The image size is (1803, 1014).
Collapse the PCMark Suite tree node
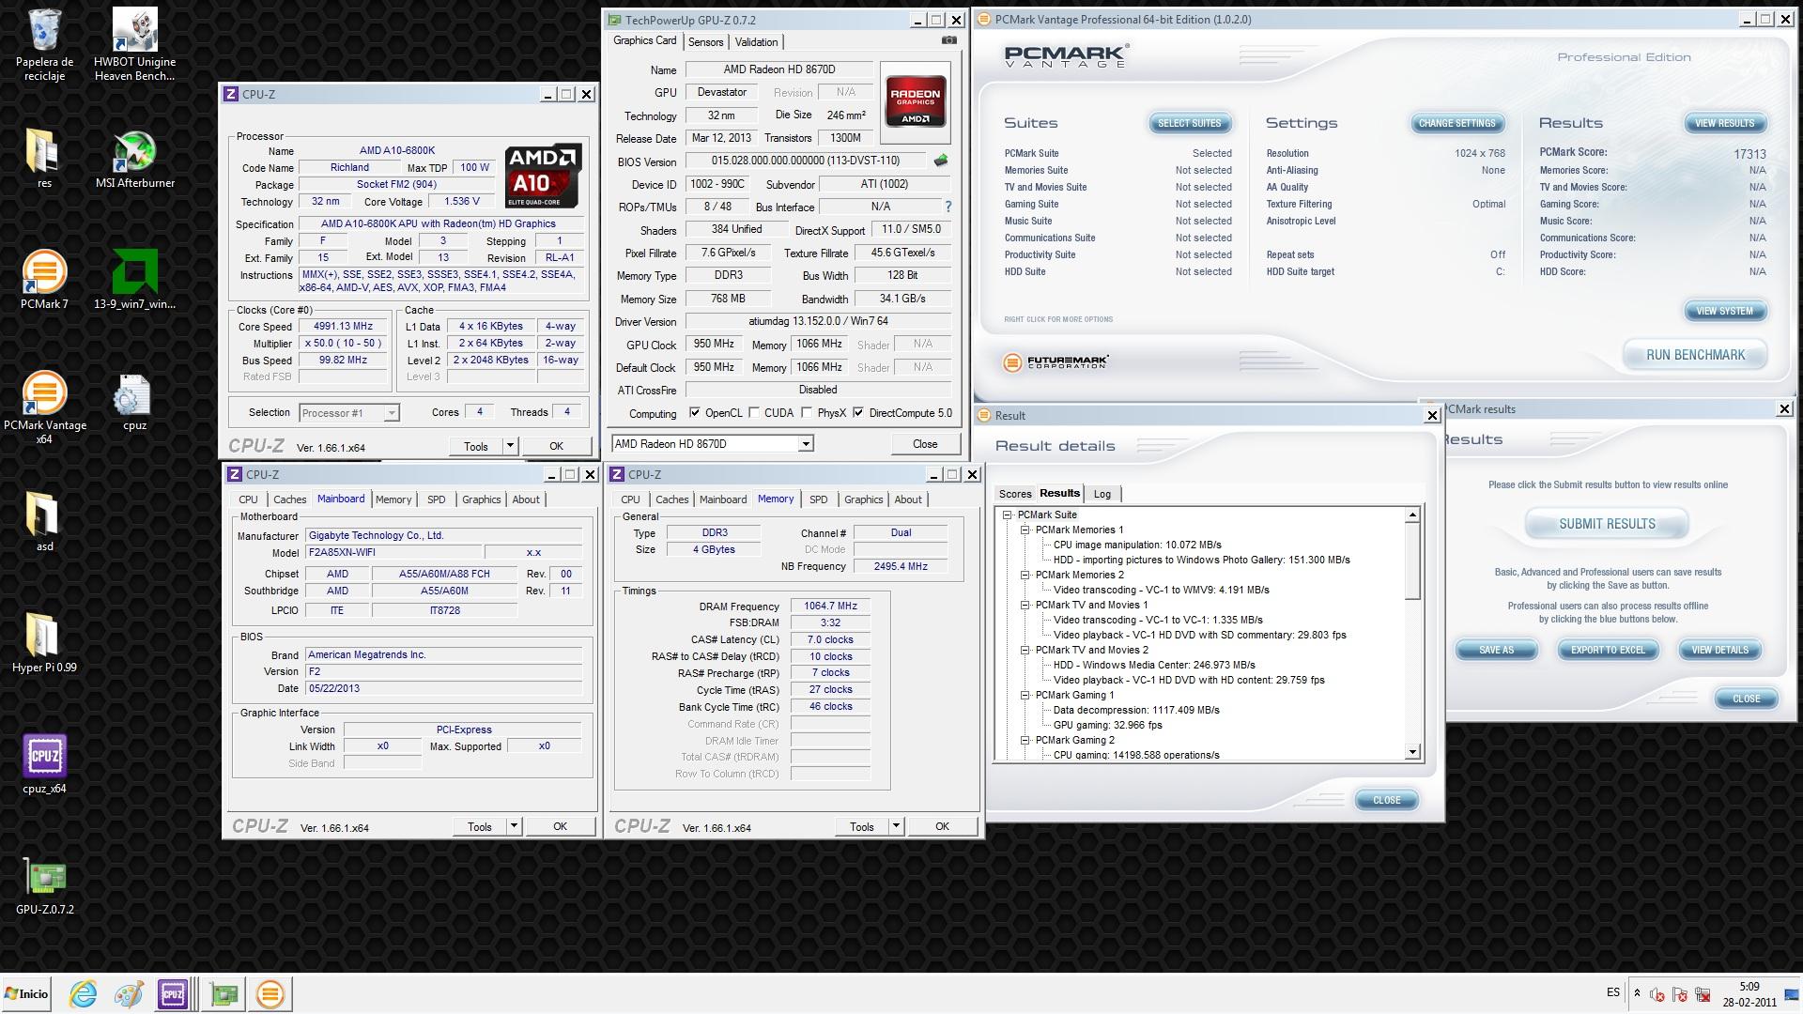(1008, 515)
